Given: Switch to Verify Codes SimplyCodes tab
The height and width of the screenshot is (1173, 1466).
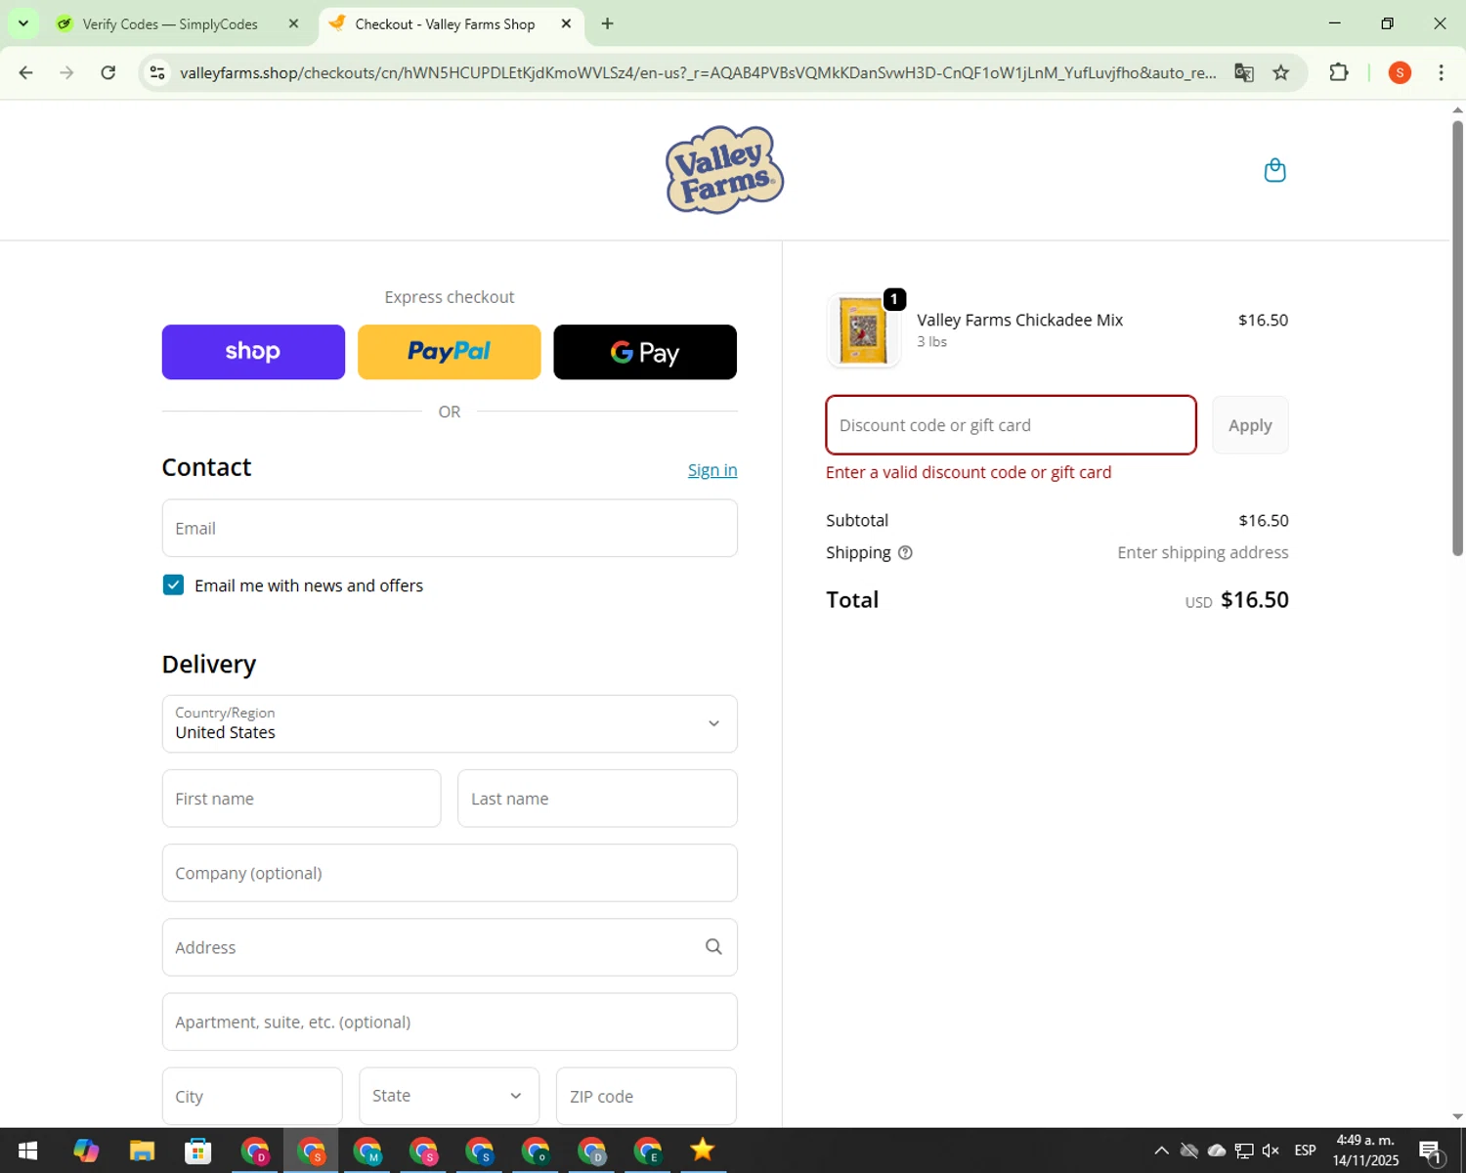Looking at the screenshot, I should pos(170,23).
